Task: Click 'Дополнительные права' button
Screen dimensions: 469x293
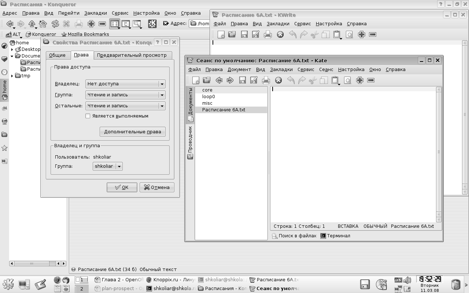Action: click(133, 132)
